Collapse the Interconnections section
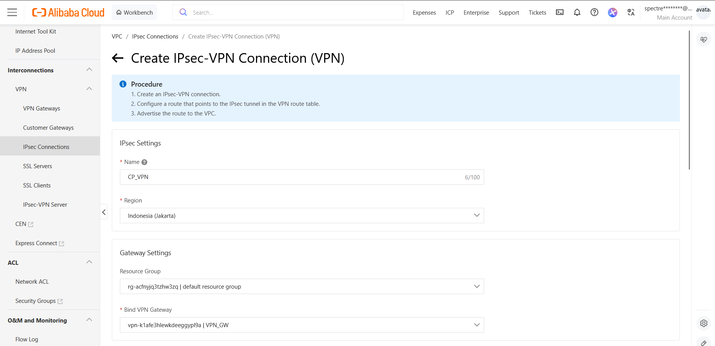This screenshot has width=715, height=346. (x=89, y=70)
